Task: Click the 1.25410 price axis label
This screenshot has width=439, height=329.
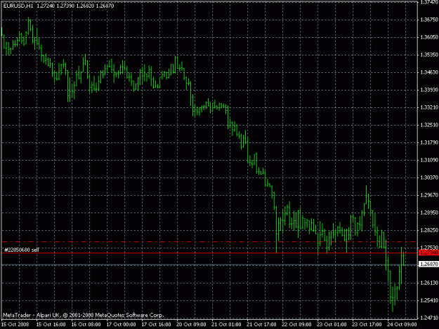Action: tap(429, 300)
